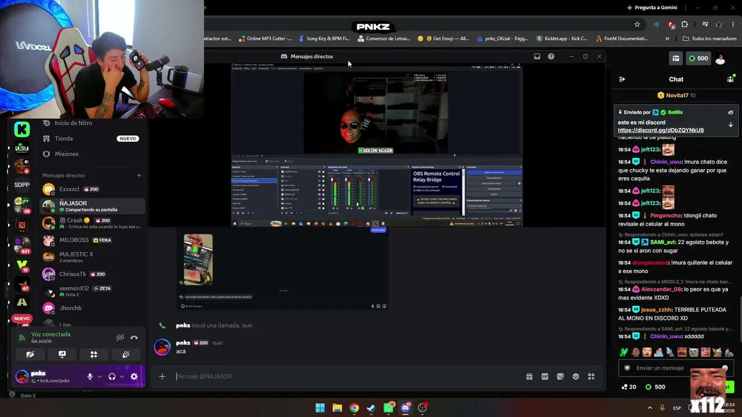
Task: Open direct message with Jhorchb
Action: 92,308
